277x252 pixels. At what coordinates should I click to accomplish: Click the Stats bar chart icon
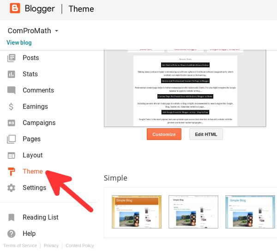[11, 74]
